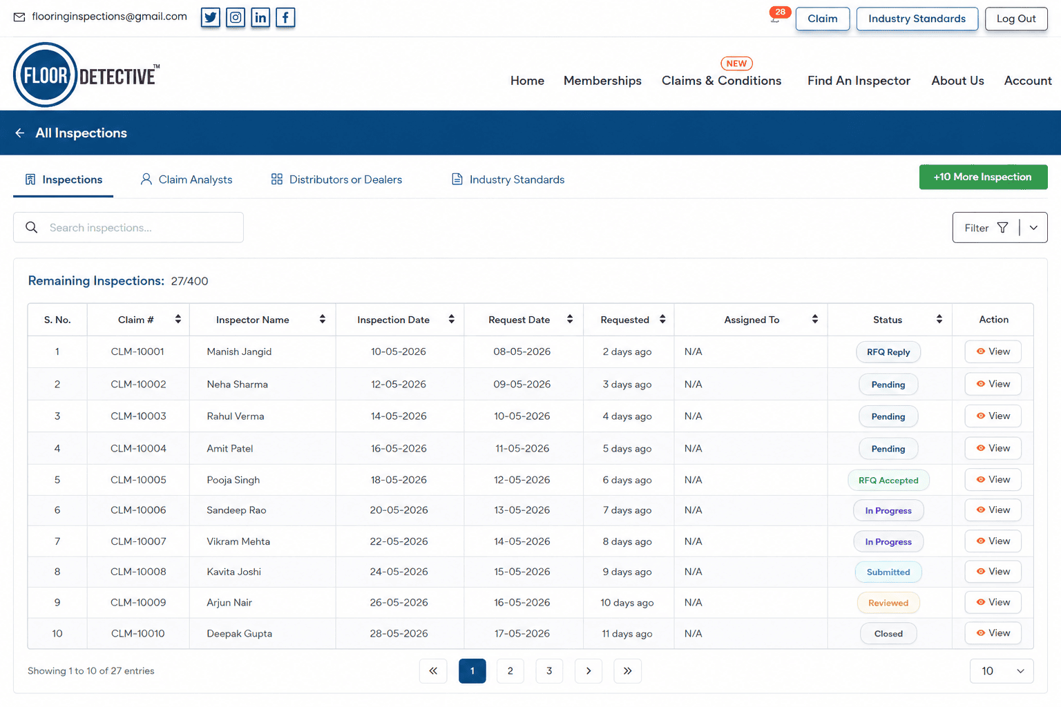The height and width of the screenshot is (707, 1061).
Task: Open the Home menu item
Action: click(528, 81)
